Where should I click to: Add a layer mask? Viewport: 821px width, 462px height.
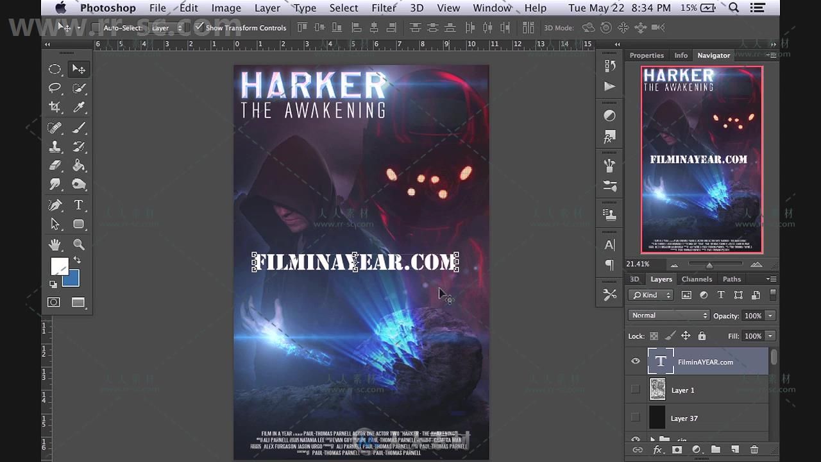677,450
